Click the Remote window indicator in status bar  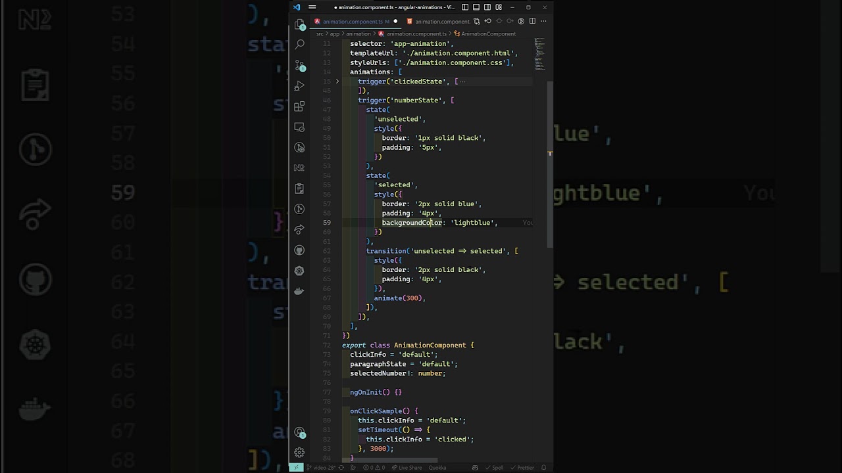point(297,468)
